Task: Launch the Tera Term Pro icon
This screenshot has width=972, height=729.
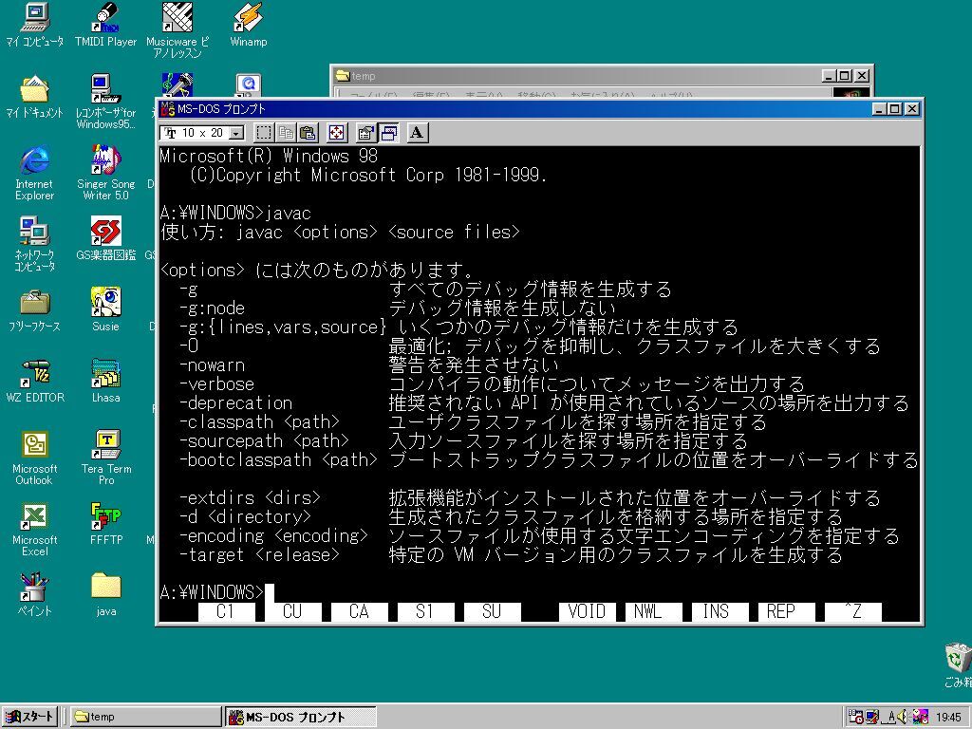Action: (105, 458)
